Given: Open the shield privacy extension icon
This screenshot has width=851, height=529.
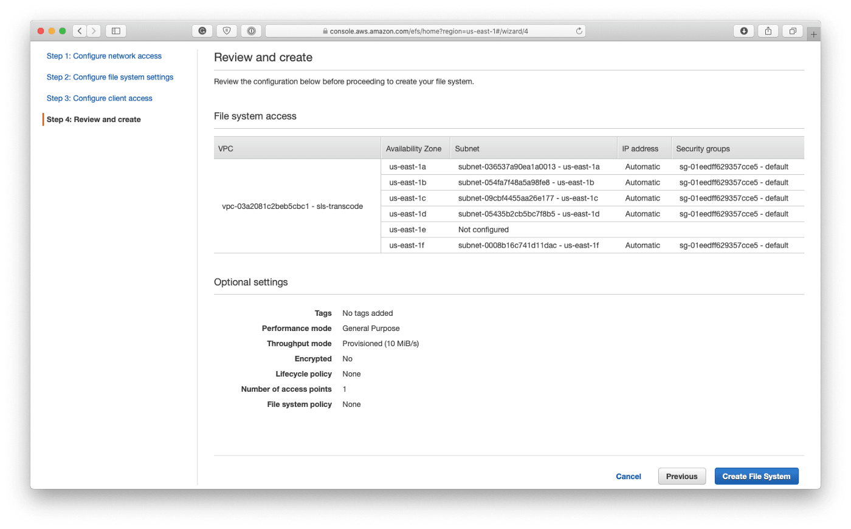Looking at the screenshot, I should (x=227, y=31).
